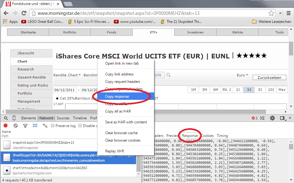294x183 pixels.
Task: Choose Clear browser cookies
Action: coord(126,140)
